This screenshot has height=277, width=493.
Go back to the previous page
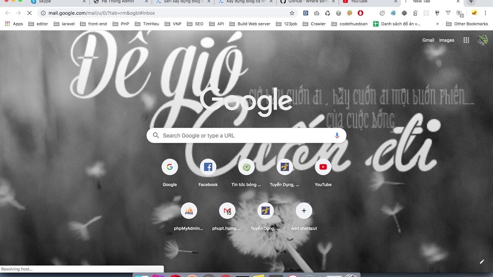pos(7,13)
